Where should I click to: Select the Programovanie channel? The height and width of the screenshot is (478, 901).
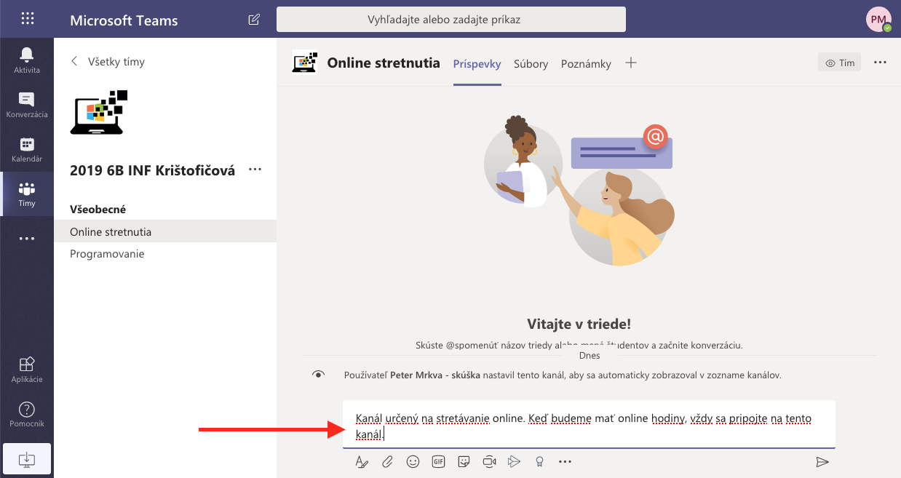click(107, 254)
